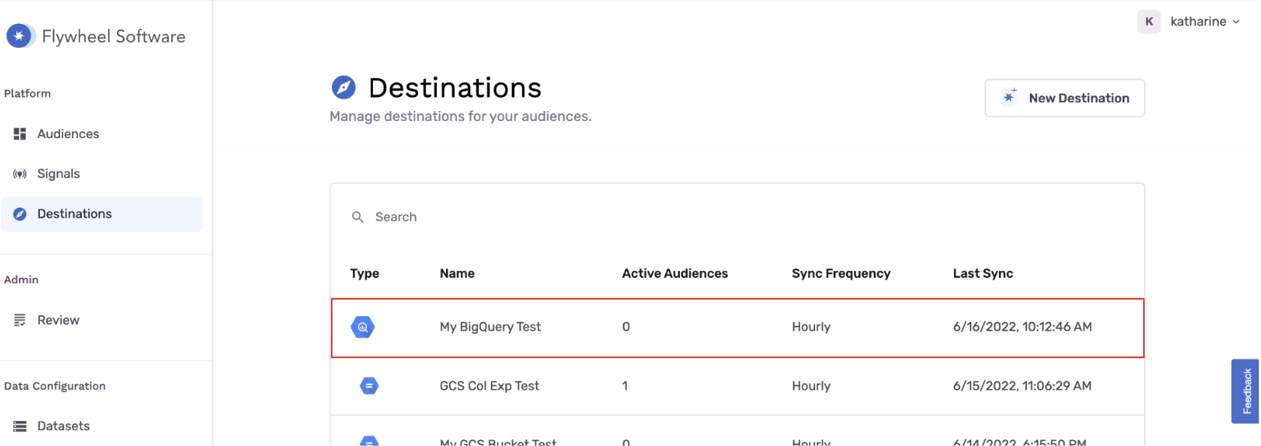
Task: Click the New Destination button
Action: click(1064, 98)
